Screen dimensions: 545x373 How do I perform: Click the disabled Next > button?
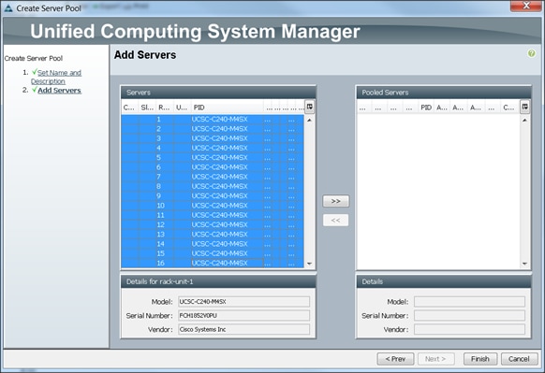pos(435,359)
